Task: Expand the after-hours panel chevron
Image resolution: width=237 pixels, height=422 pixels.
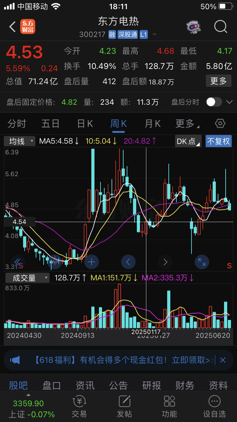Action: 229,102
